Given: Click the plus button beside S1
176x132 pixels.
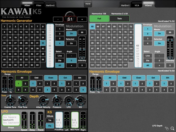Looking at the screenshot, I should tap(82, 19).
